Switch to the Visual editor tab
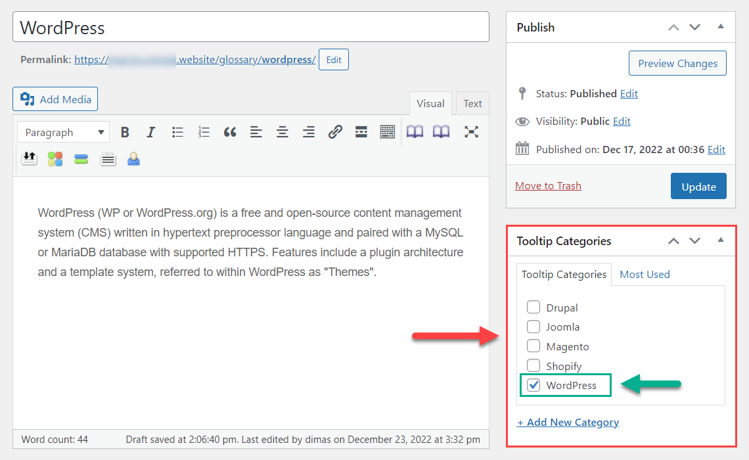This screenshot has width=749, height=460. click(x=430, y=104)
